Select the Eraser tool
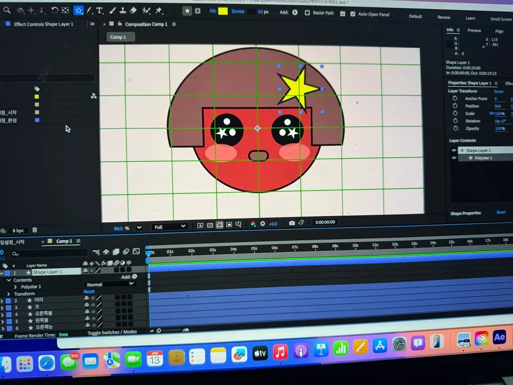Image resolution: width=513 pixels, height=385 pixels. (x=133, y=11)
